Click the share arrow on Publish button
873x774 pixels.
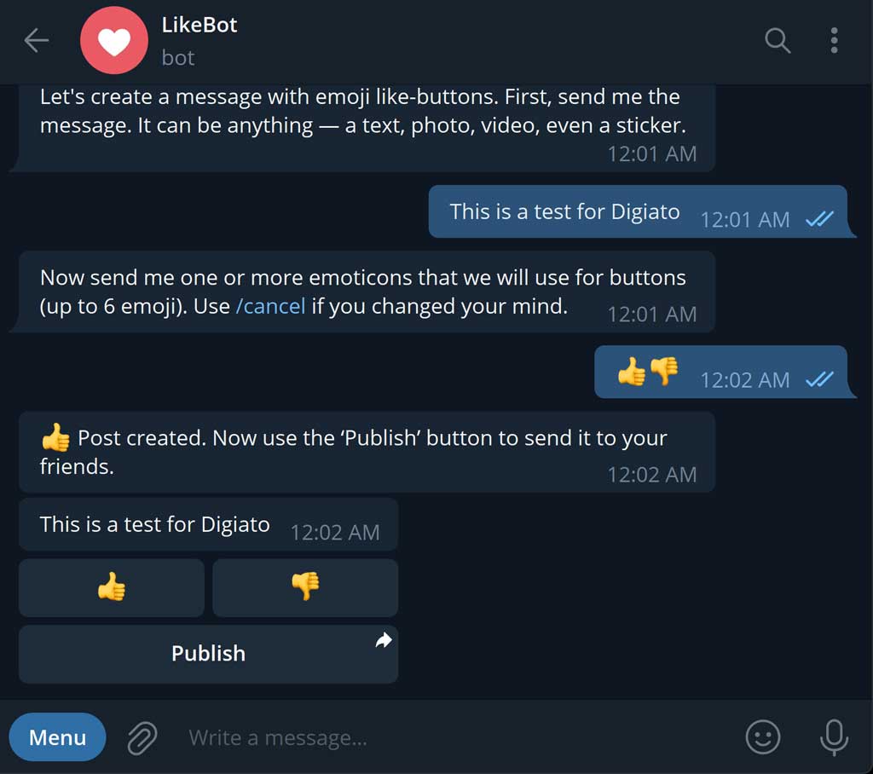[x=383, y=640]
